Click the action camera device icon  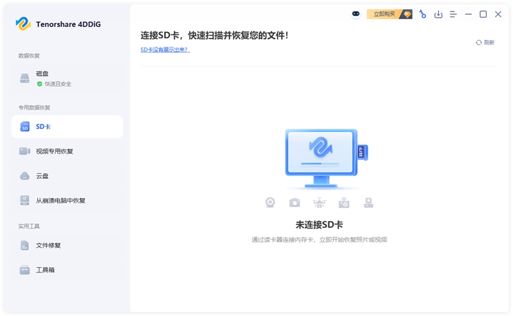click(344, 203)
